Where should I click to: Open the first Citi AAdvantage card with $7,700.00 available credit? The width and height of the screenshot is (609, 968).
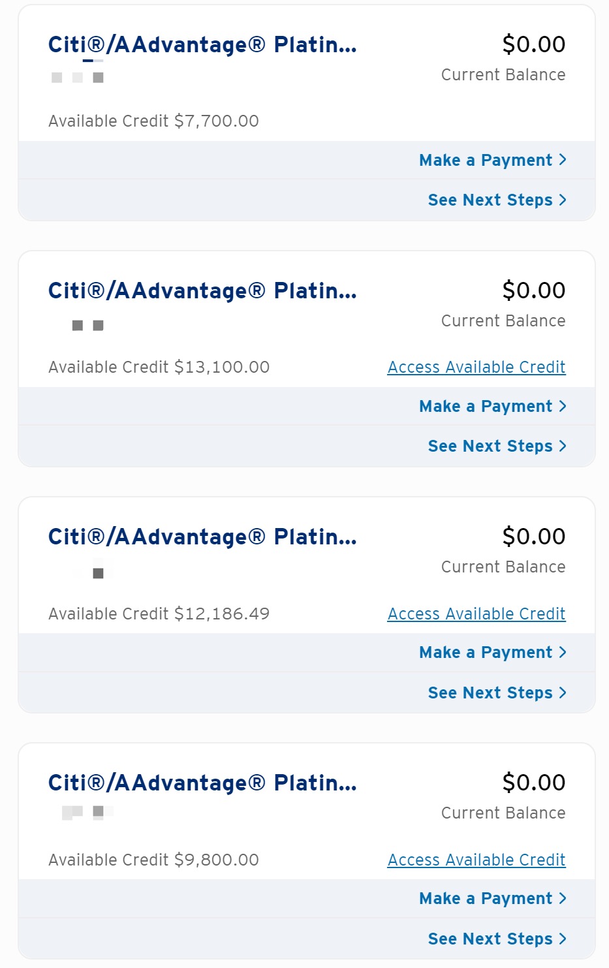202,44
